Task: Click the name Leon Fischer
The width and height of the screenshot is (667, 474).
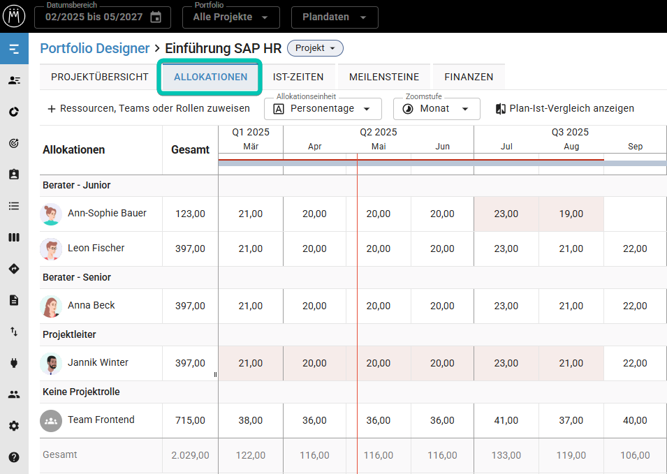Action: point(96,248)
